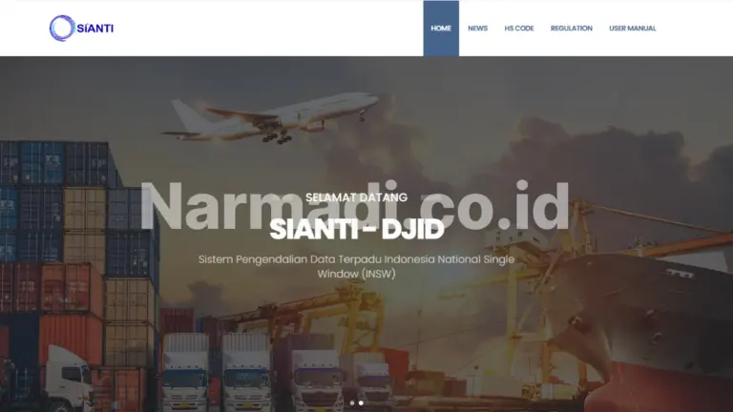Click the Sistem Pengendalian Data Terpadu description
The width and height of the screenshot is (733, 412).
tap(357, 266)
